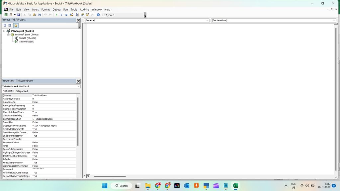Click the Redo arrow icon
This screenshot has height=191, width=340.
pos(50,15)
